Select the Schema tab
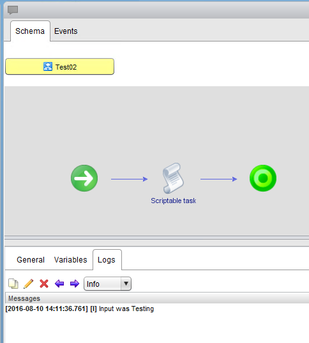Screen dimensions: 309x343 (30, 31)
